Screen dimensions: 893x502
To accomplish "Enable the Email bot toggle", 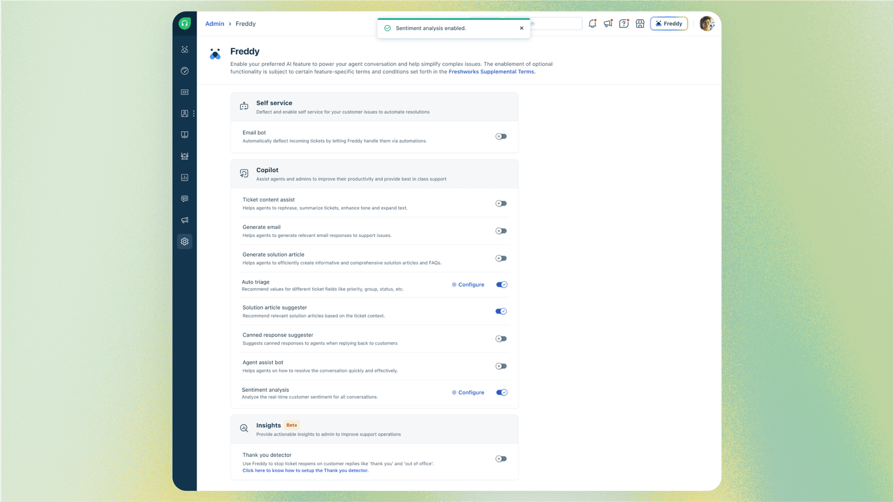I will click(501, 137).
